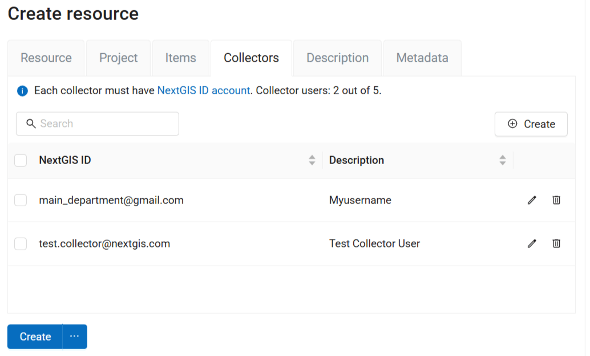Delete the test.collector@nextgis.com collector row
Screen dimensions: 590x356
coord(556,243)
